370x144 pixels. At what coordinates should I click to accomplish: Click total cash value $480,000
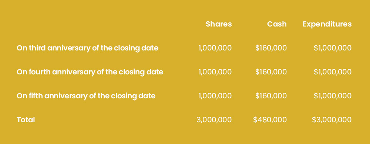(270, 120)
